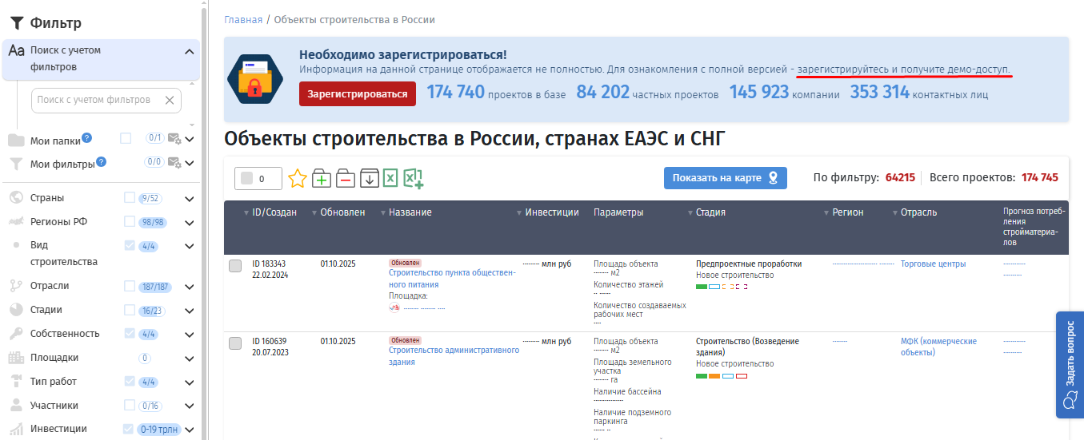Select the row checkbox for ID 183343
Image resolution: width=1084 pixels, height=440 pixels.
(x=235, y=266)
